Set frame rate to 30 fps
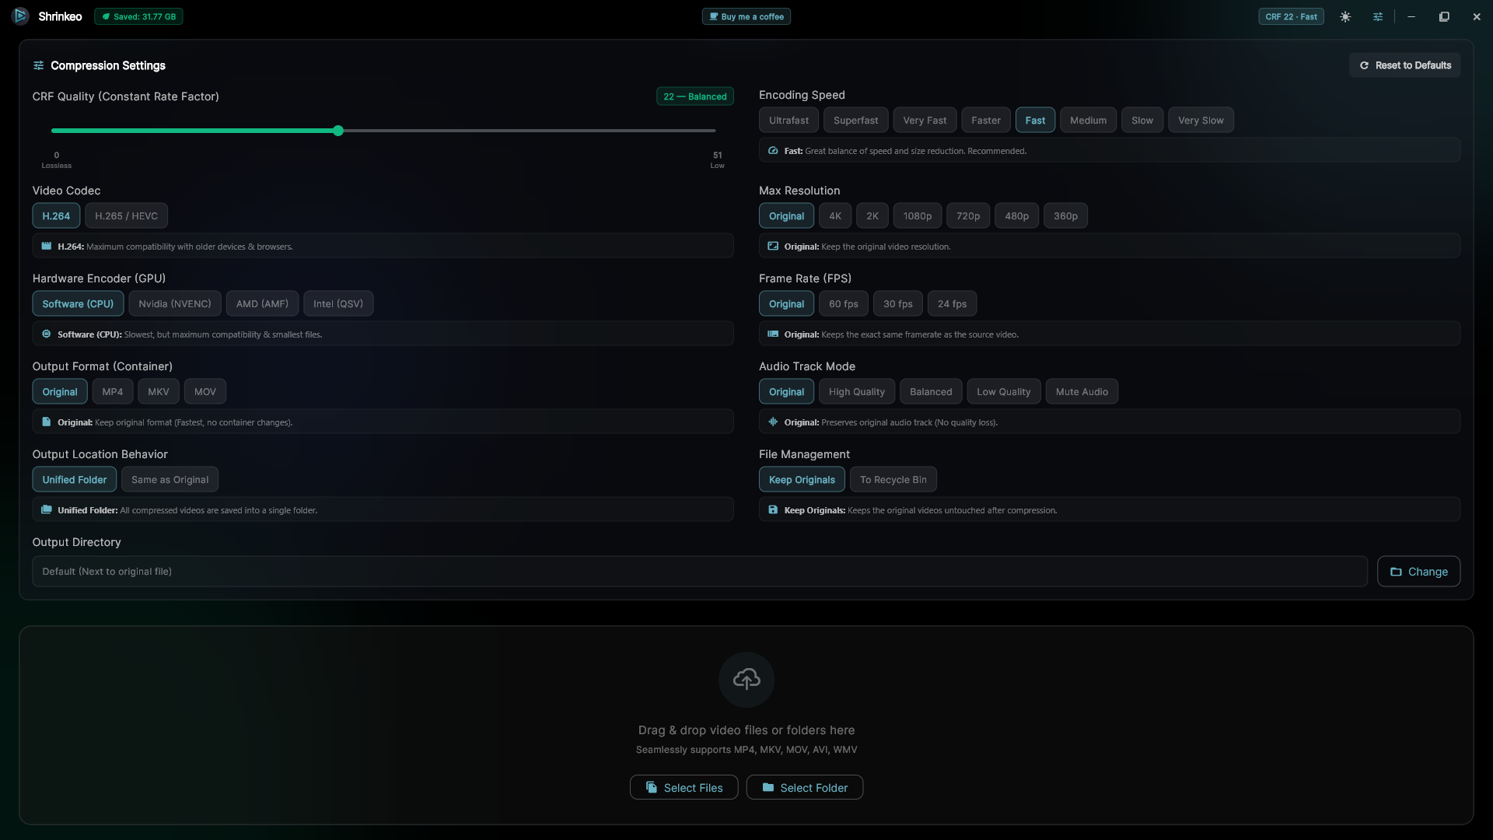Viewport: 1493px width, 840px height. click(898, 303)
